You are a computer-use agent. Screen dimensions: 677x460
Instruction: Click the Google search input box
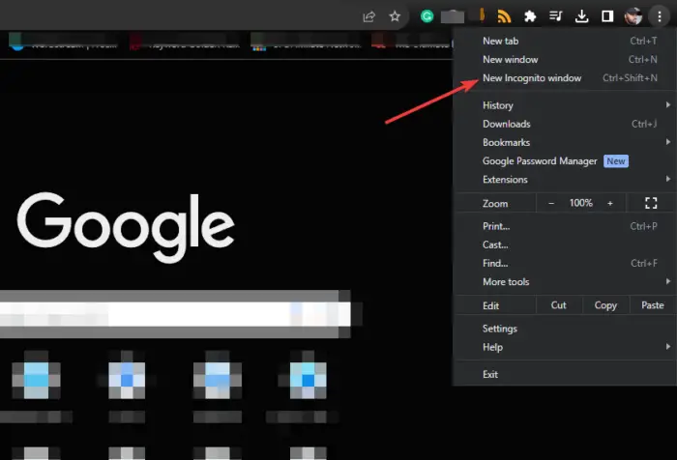tap(175, 314)
